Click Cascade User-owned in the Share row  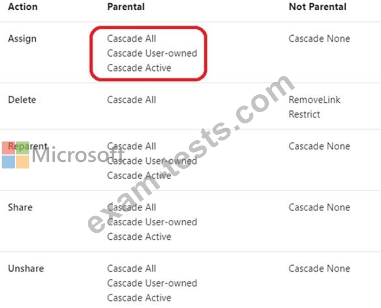click(x=152, y=222)
